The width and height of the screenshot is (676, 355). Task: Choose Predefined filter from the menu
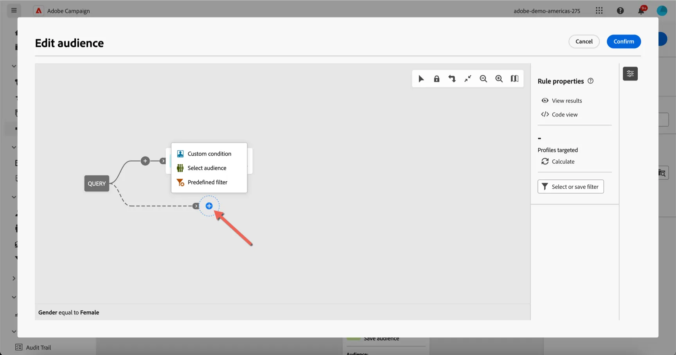click(x=209, y=182)
